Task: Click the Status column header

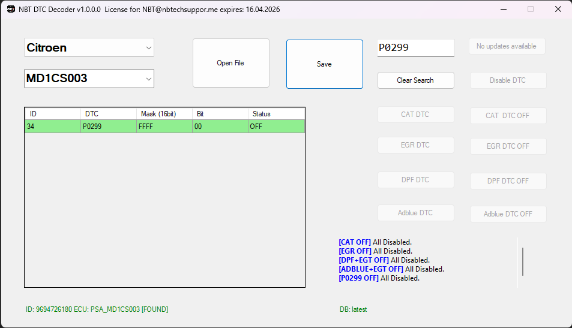Action: pos(277,114)
